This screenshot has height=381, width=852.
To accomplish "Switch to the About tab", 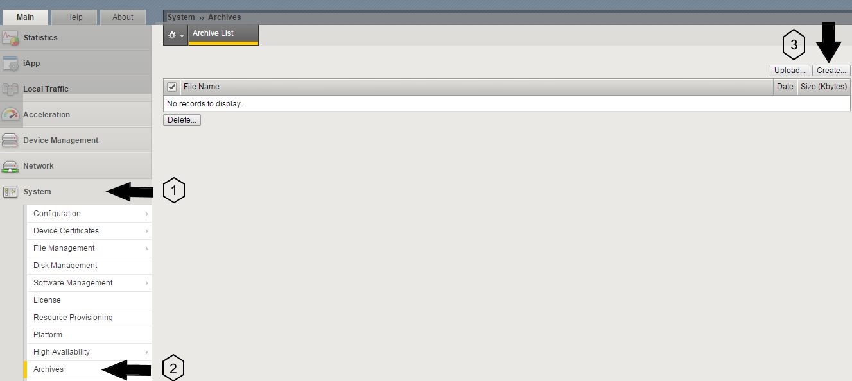I will [x=123, y=17].
